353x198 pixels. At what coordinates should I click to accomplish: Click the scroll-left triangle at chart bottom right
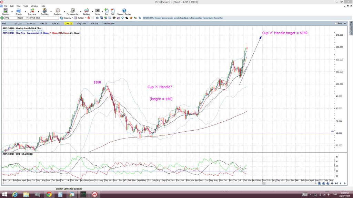pos(340,184)
